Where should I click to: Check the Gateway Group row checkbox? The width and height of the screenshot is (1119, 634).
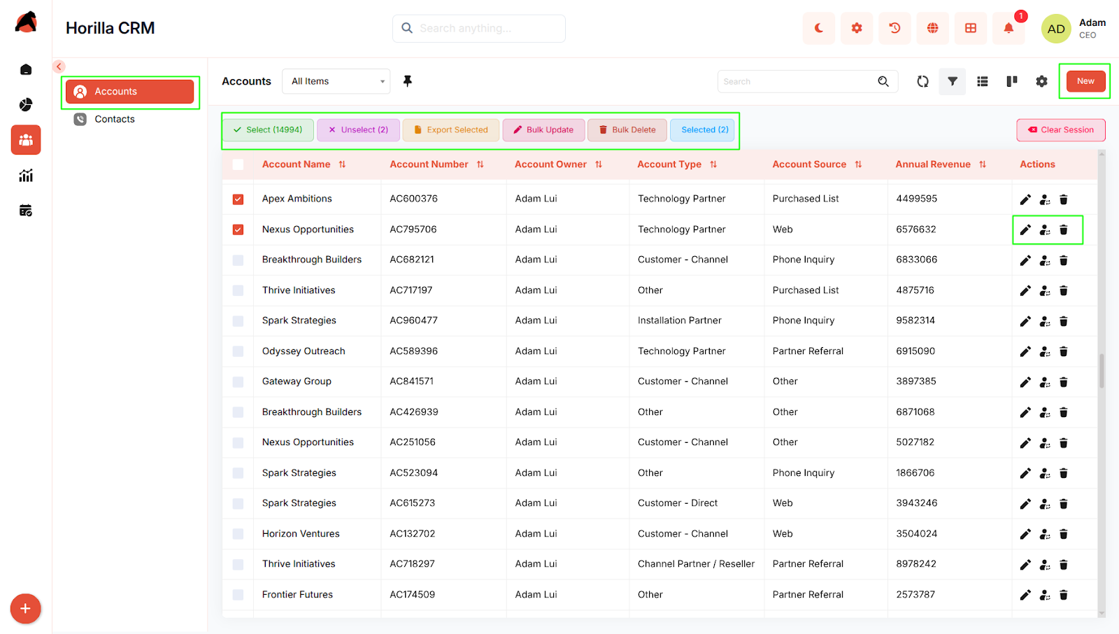[x=238, y=382]
